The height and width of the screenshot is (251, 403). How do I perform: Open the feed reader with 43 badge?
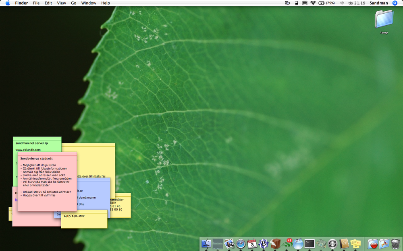point(287,243)
